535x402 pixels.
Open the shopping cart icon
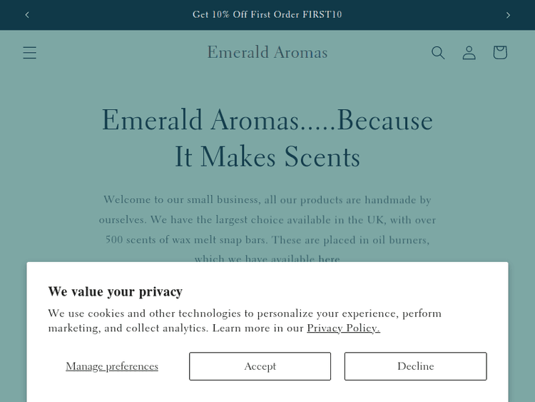click(500, 53)
